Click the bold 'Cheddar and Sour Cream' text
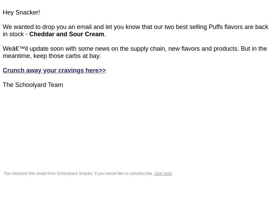The width and height of the screenshot is (276, 207). (x=67, y=34)
